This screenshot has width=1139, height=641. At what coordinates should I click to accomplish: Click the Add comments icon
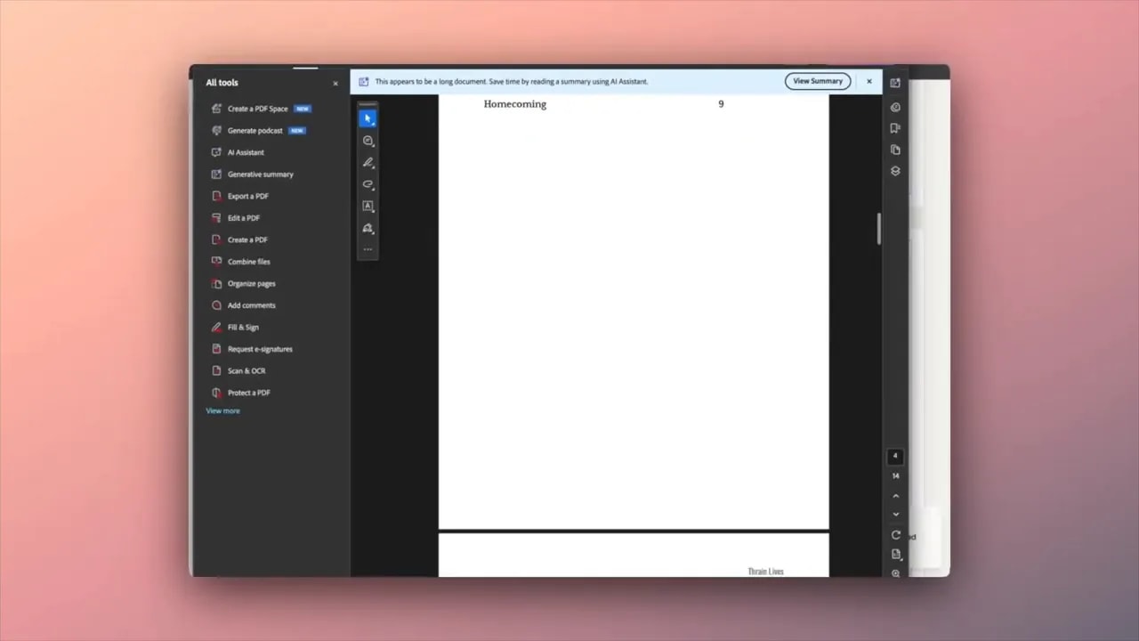216,305
